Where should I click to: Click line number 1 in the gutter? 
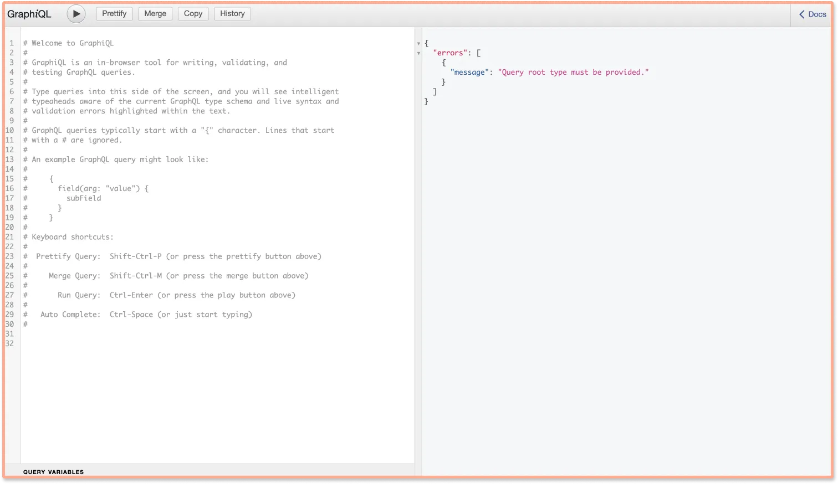click(12, 43)
